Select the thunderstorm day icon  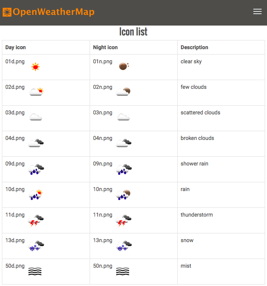(36, 221)
